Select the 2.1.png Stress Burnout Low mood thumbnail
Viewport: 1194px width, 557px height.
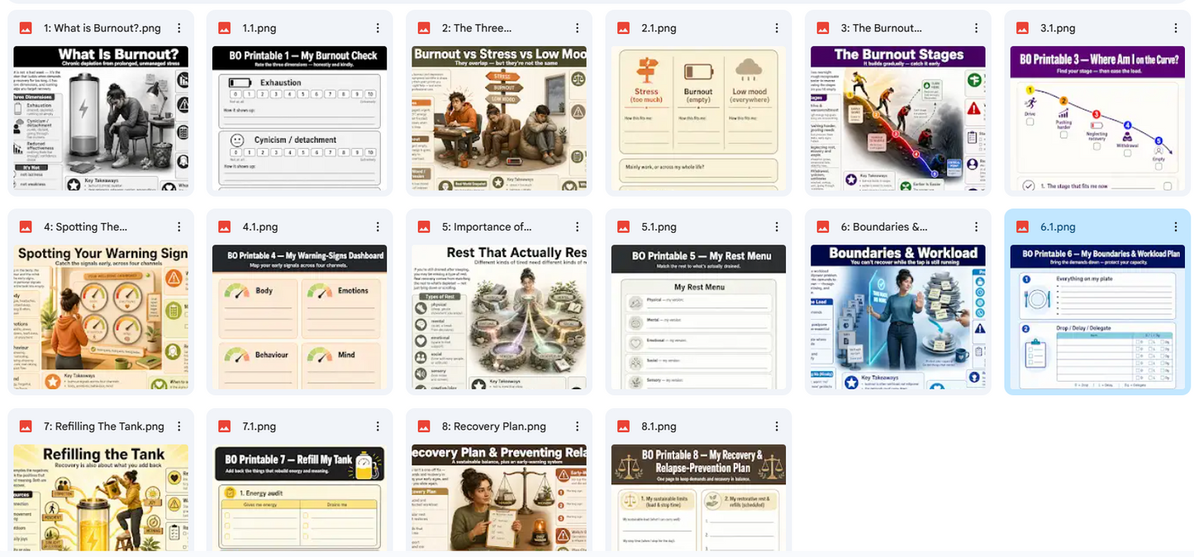(699, 118)
